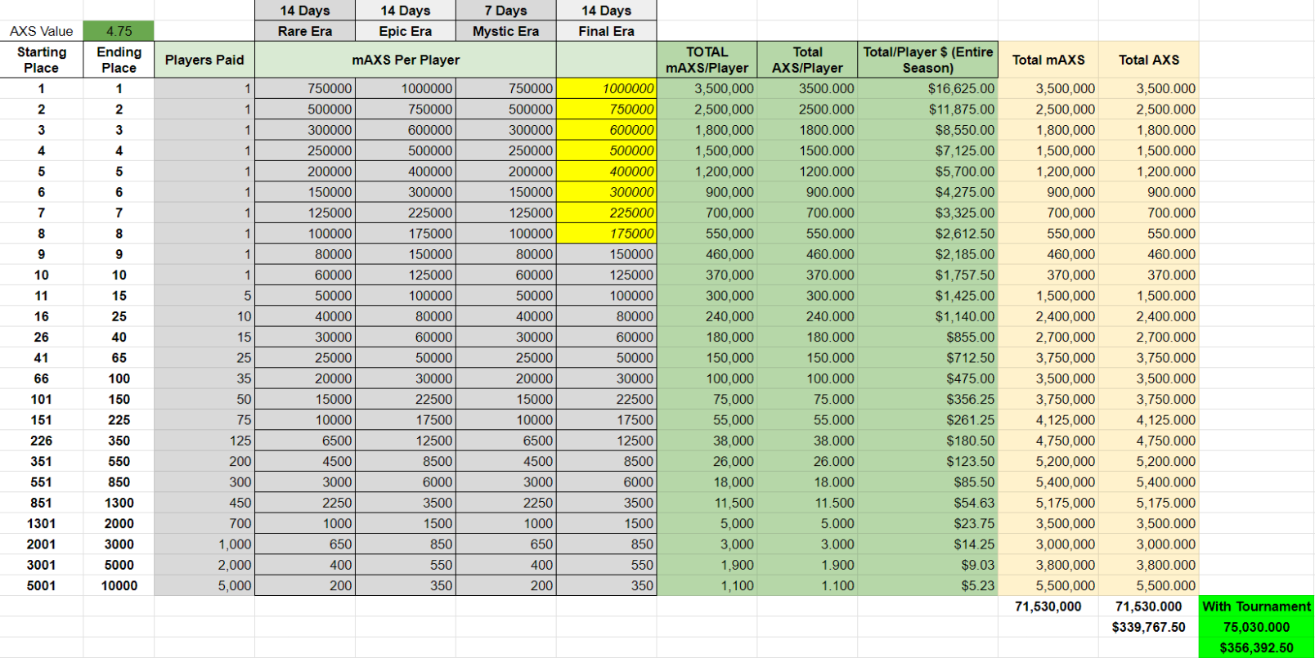This screenshot has height=658, width=1315.
Task: Click the 1.900 Total AXS/Player cell
Action: 807,565
